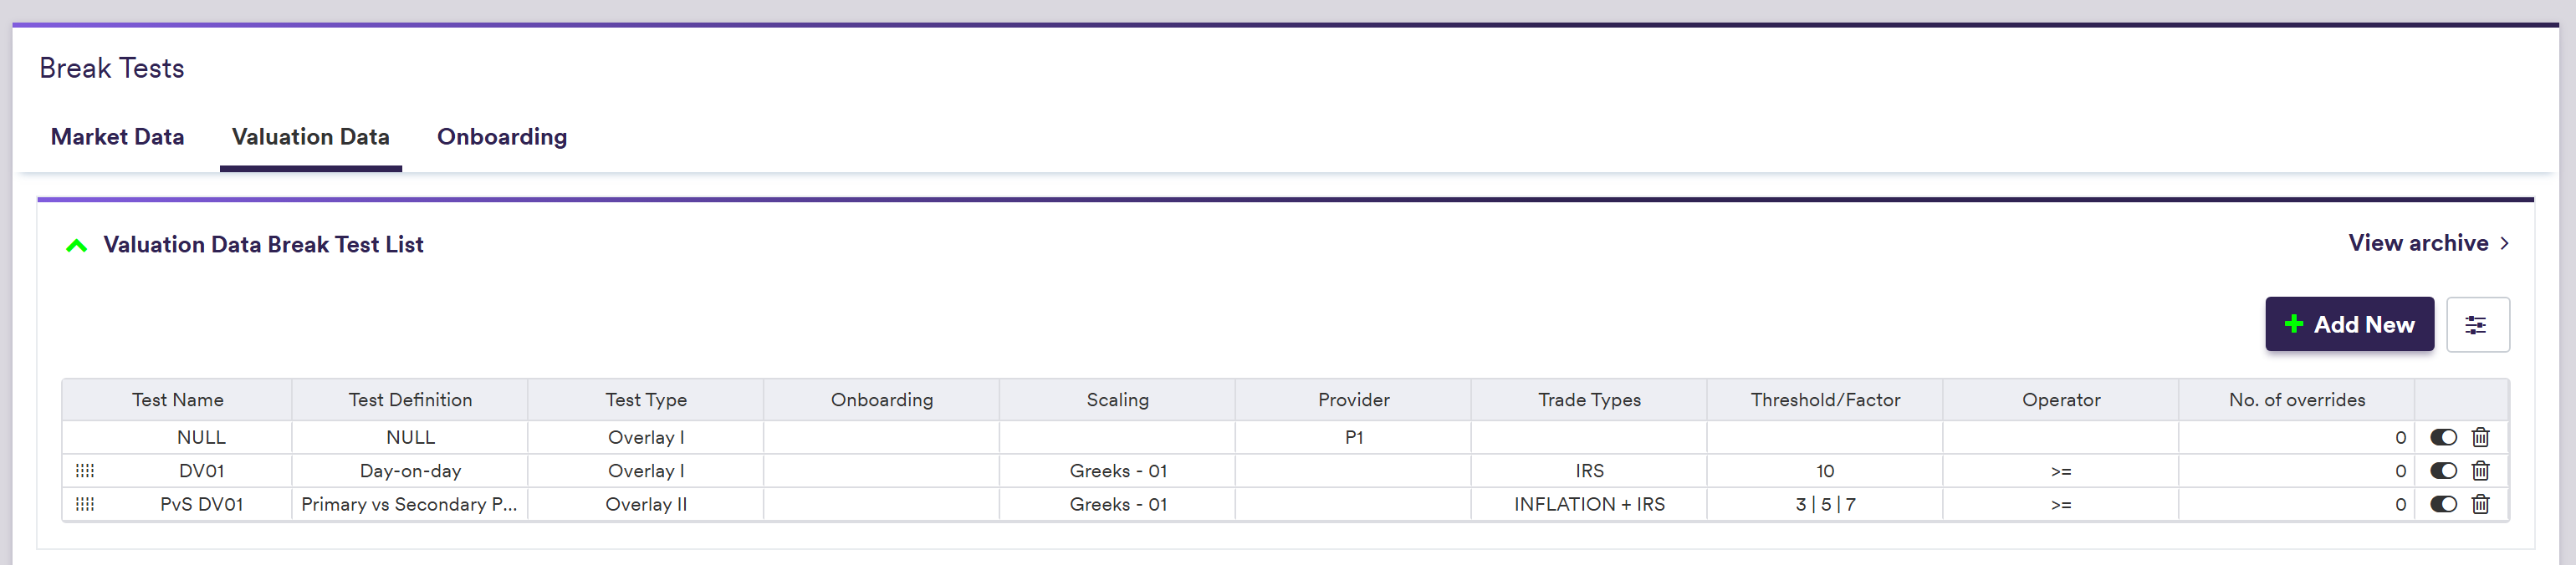Click the Add New button
This screenshot has width=2576, height=565.
coord(2348,324)
